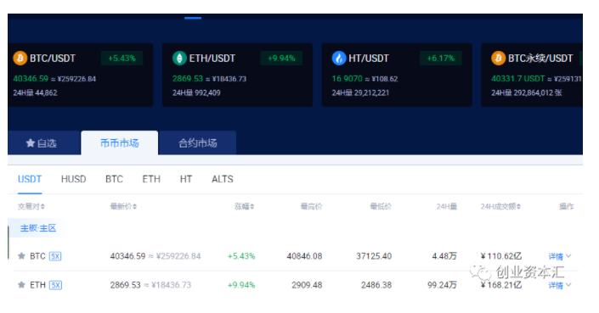Click the HT flame icon on HT/USDT card
The width and height of the screenshot is (599, 313).
click(338, 59)
